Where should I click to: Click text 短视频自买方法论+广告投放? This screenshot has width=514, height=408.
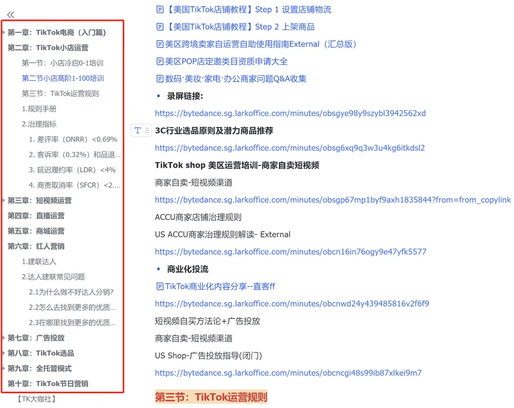pos(208,321)
